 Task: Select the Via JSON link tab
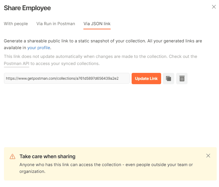(97, 24)
